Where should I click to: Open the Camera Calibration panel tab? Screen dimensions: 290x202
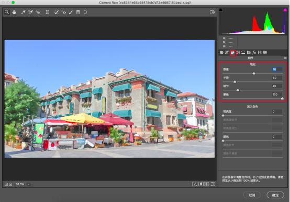(260, 53)
